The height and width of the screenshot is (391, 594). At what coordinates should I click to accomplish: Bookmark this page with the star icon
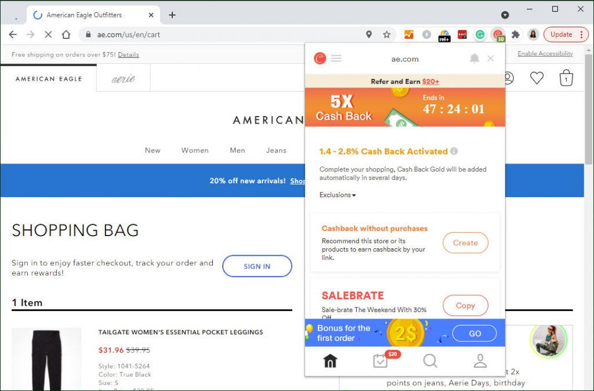point(386,34)
